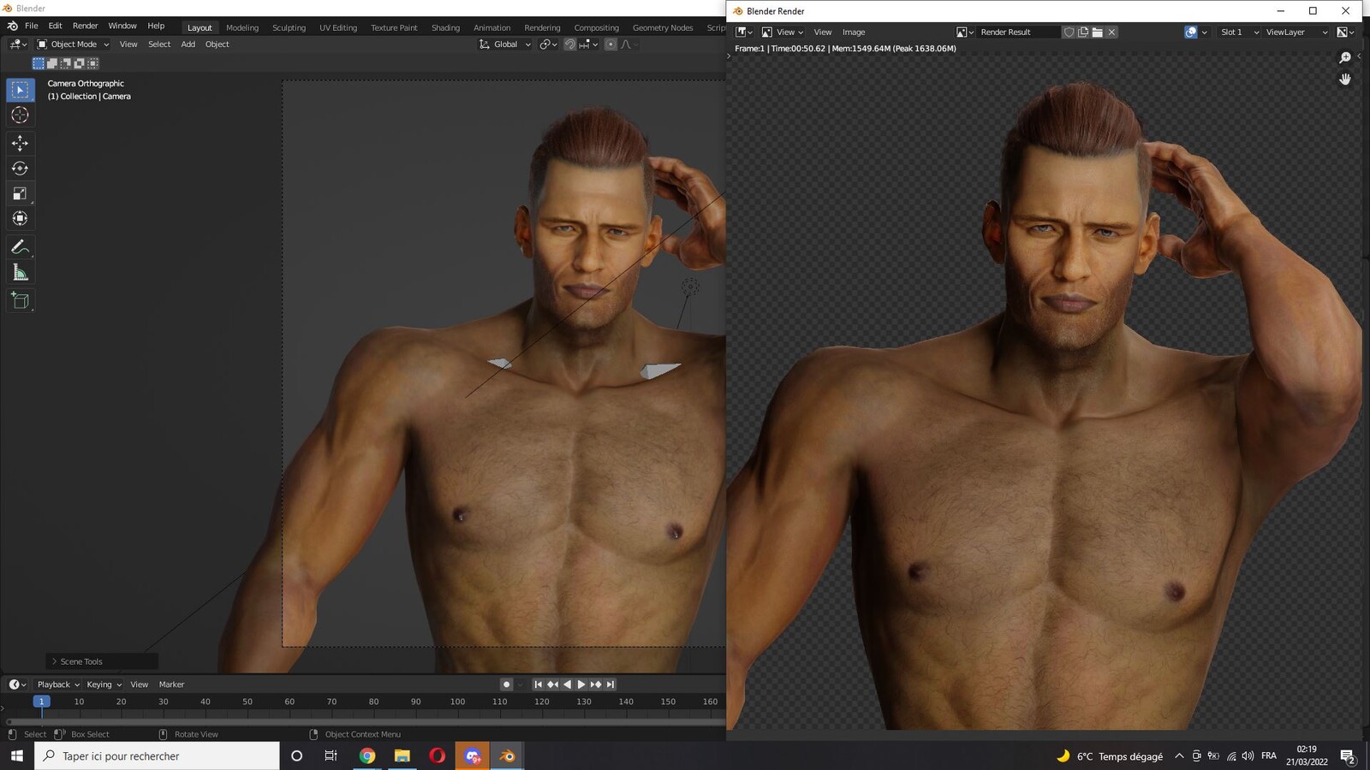Open the Add menu in viewport header
The image size is (1370, 770).
188,44
